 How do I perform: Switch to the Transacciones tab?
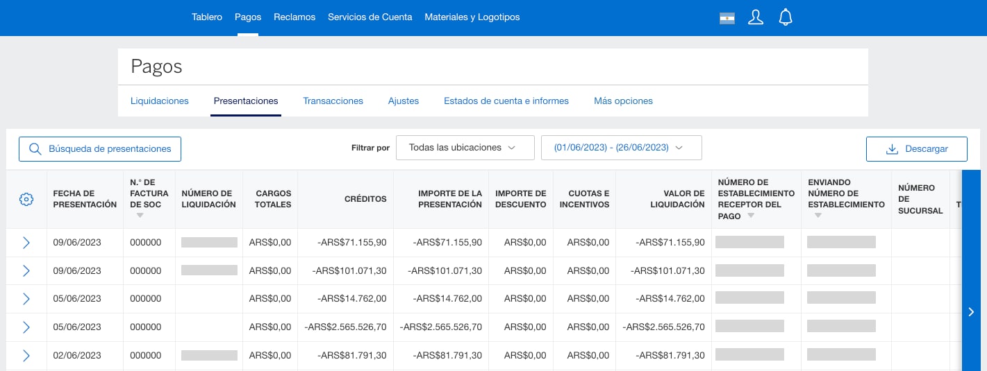(333, 101)
